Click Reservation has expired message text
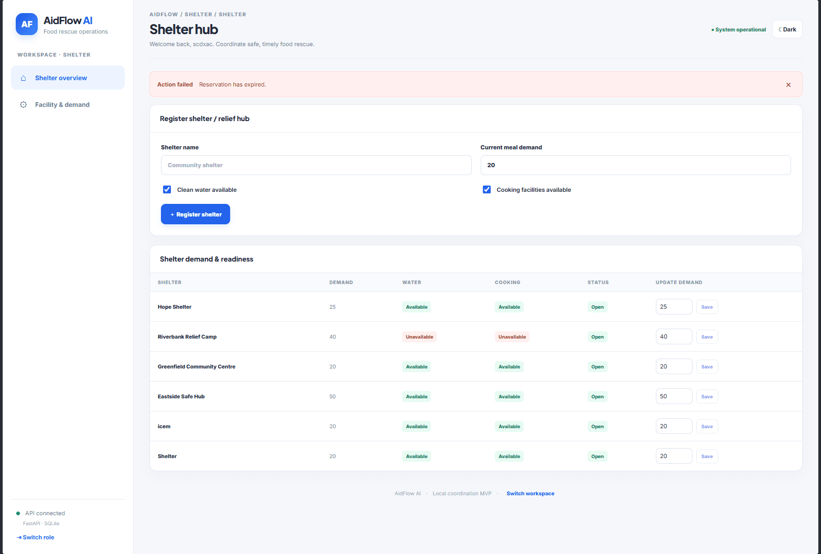The width and height of the screenshot is (821, 554). click(232, 84)
